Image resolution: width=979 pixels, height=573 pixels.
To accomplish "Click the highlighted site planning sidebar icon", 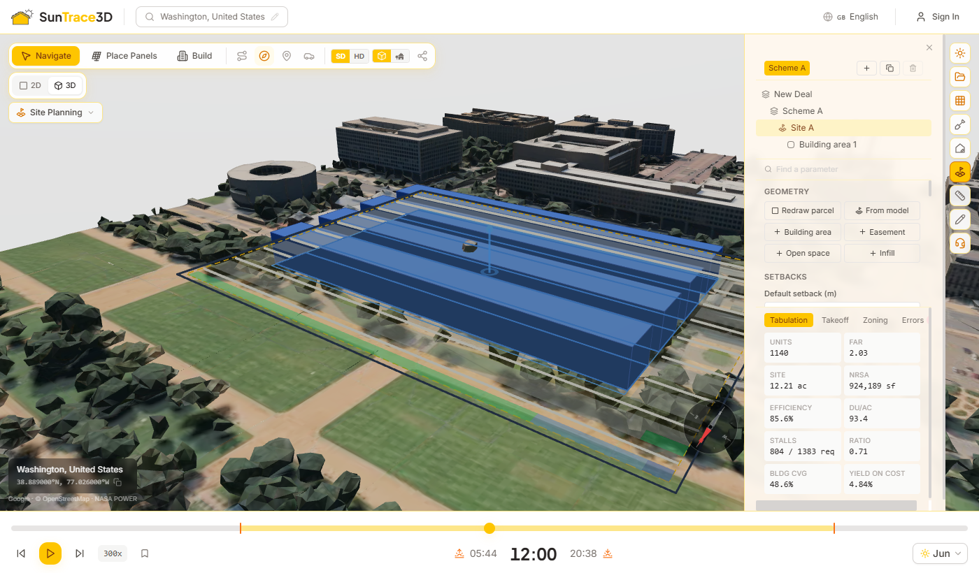I will pyautogui.click(x=960, y=172).
